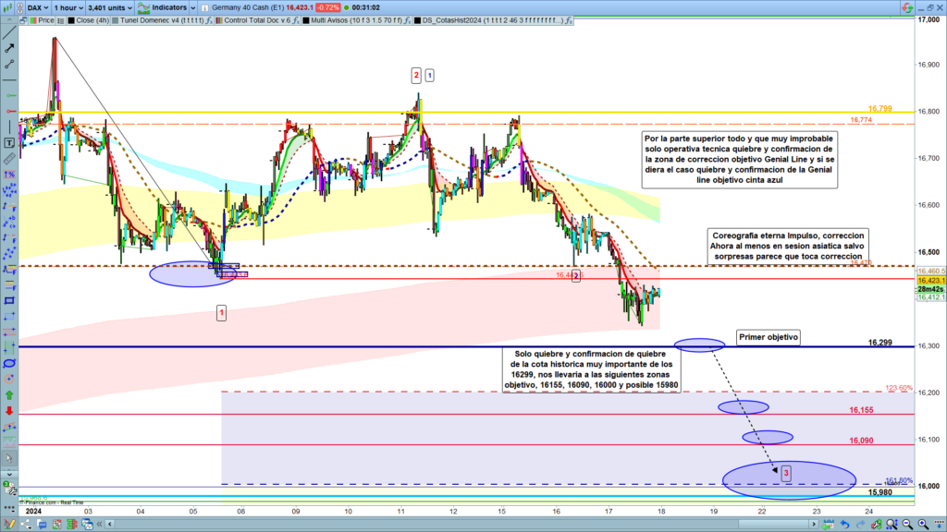The width and height of the screenshot is (947, 532).
Task: Select the Close (4h) indicator label
Action: (x=92, y=18)
